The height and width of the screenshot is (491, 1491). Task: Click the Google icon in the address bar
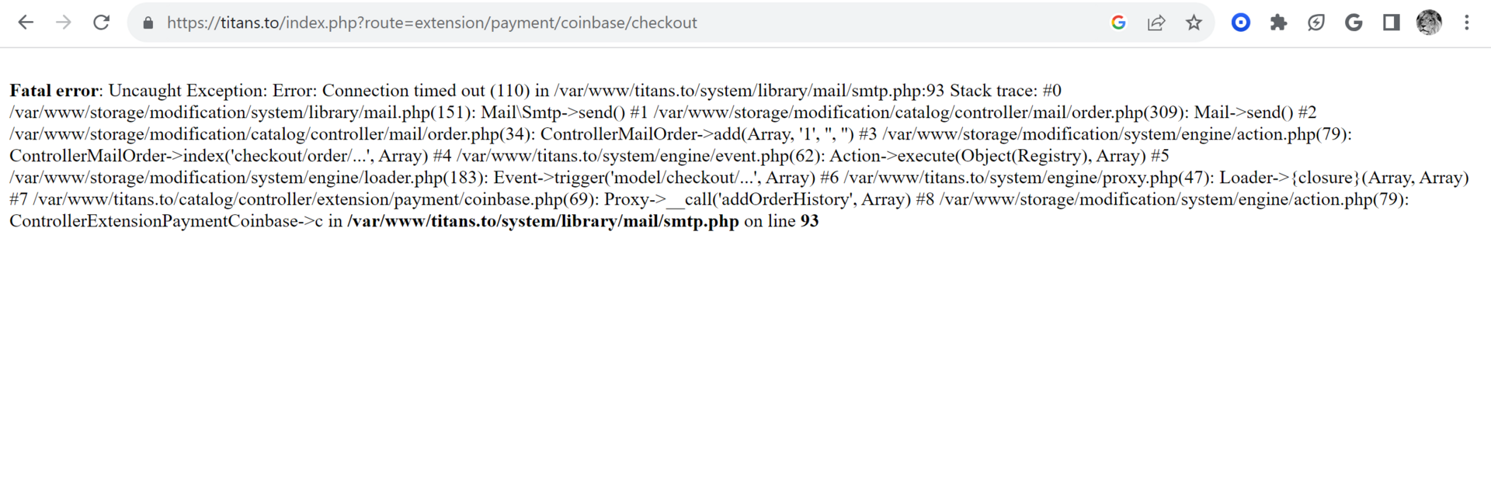pos(1118,22)
